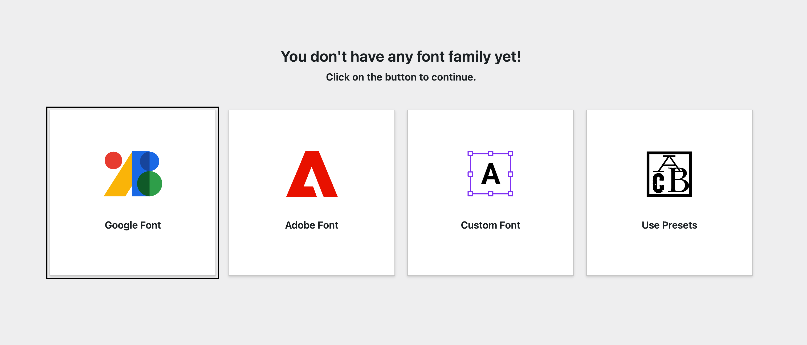The width and height of the screenshot is (807, 345).
Task: Click the Use Presets ABC icon
Action: coord(669,174)
